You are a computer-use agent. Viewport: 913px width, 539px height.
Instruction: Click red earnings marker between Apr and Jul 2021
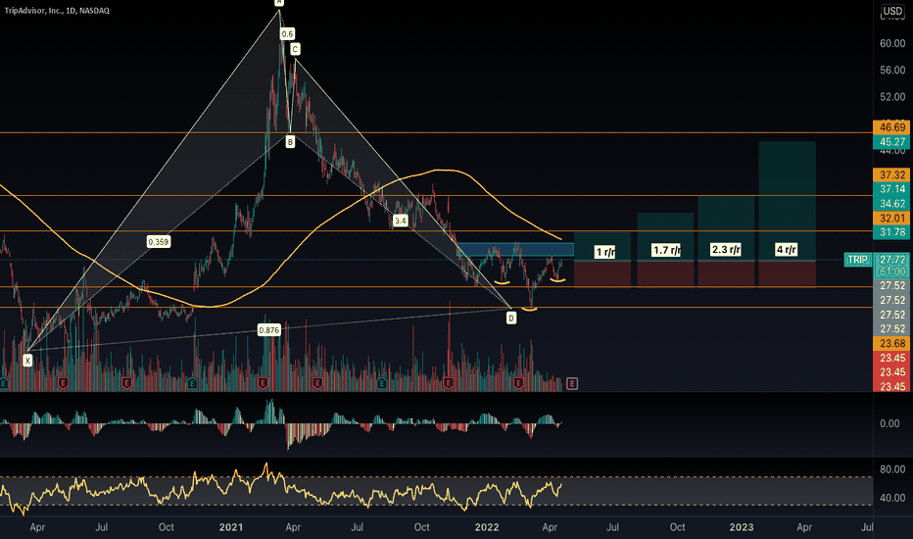pyautogui.click(x=317, y=383)
